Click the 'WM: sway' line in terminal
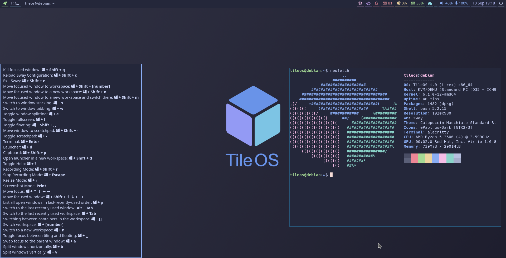 413,118
